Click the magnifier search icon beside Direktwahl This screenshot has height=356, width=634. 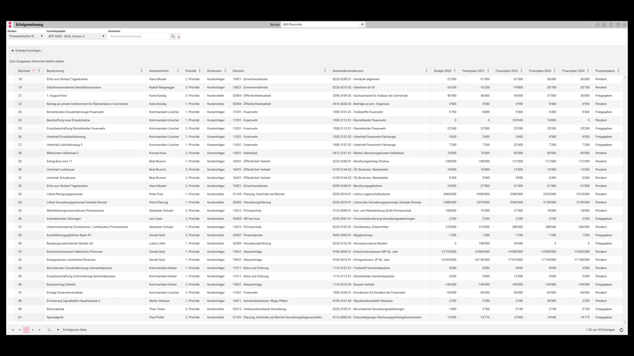tap(173, 36)
